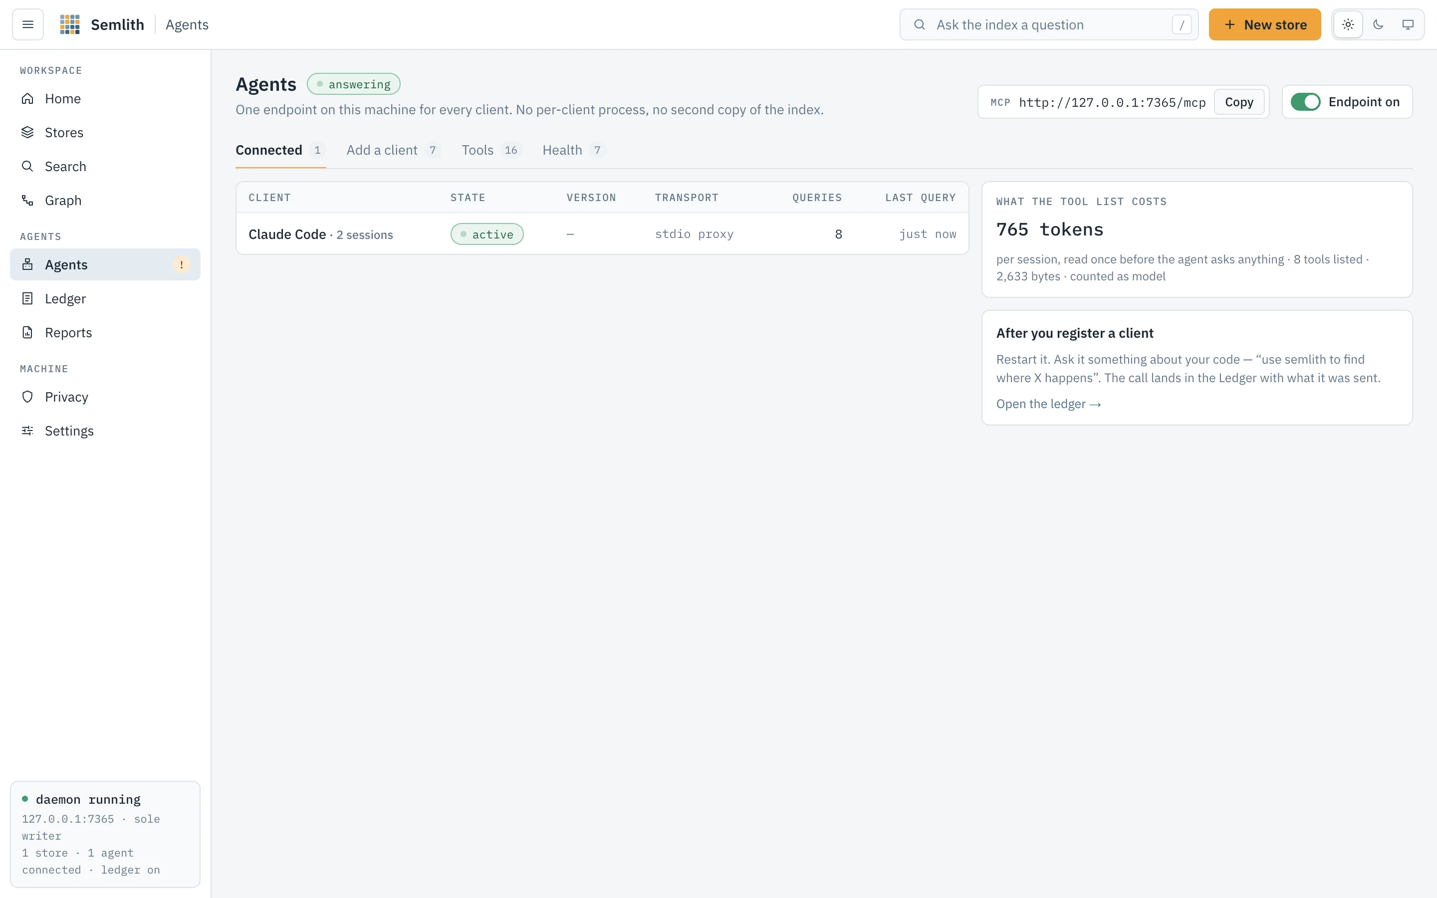Click the Ledger document icon
Viewport: 1437px width, 898px height.
pyautogui.click(x=27, y=298)
